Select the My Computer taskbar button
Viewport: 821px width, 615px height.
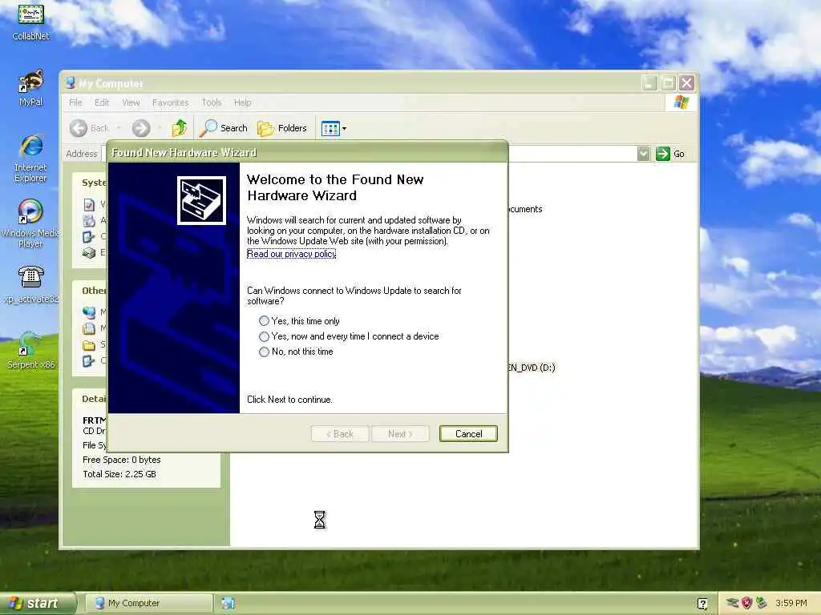[148, 603]
